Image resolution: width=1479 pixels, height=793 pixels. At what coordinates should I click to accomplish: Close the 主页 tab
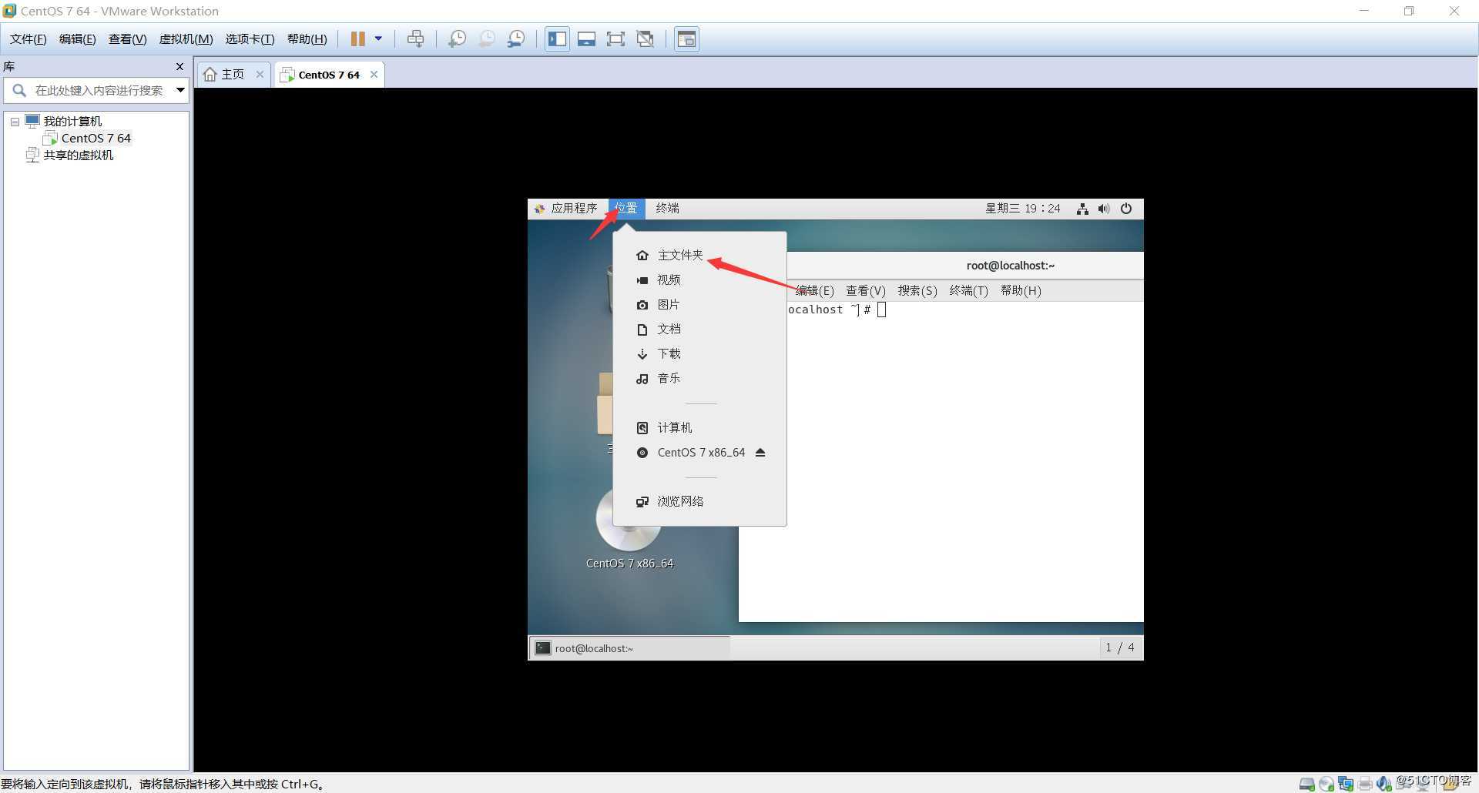pyautogui.click(x=260, y=75)
